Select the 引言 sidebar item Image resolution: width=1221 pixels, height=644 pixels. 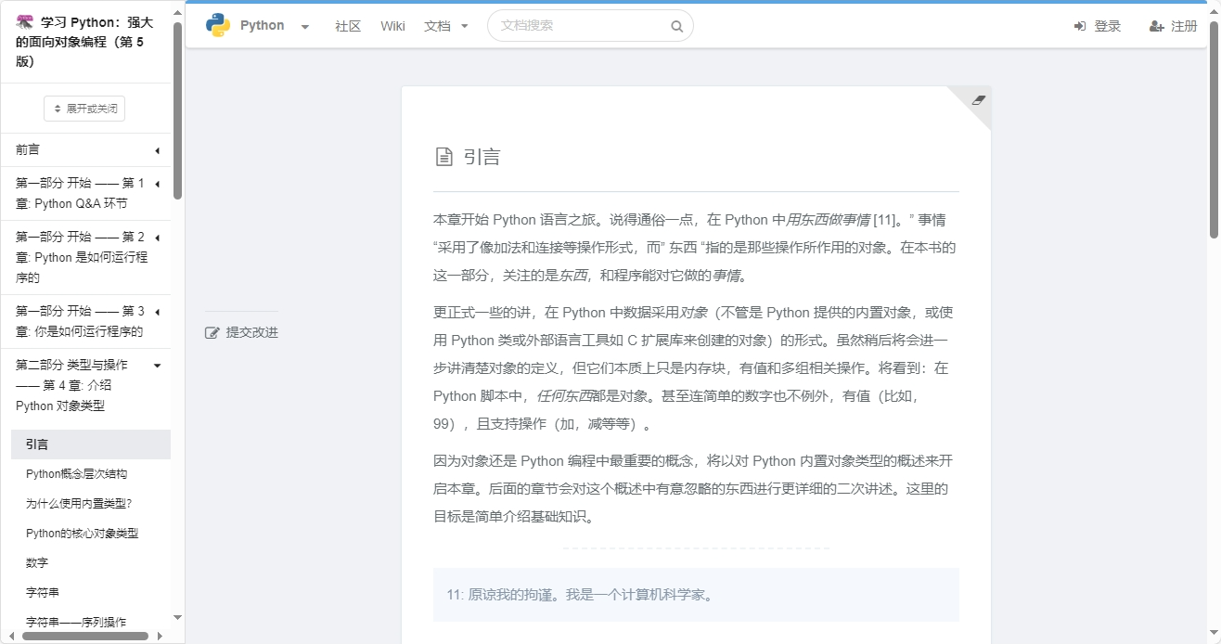click(91, 444)
